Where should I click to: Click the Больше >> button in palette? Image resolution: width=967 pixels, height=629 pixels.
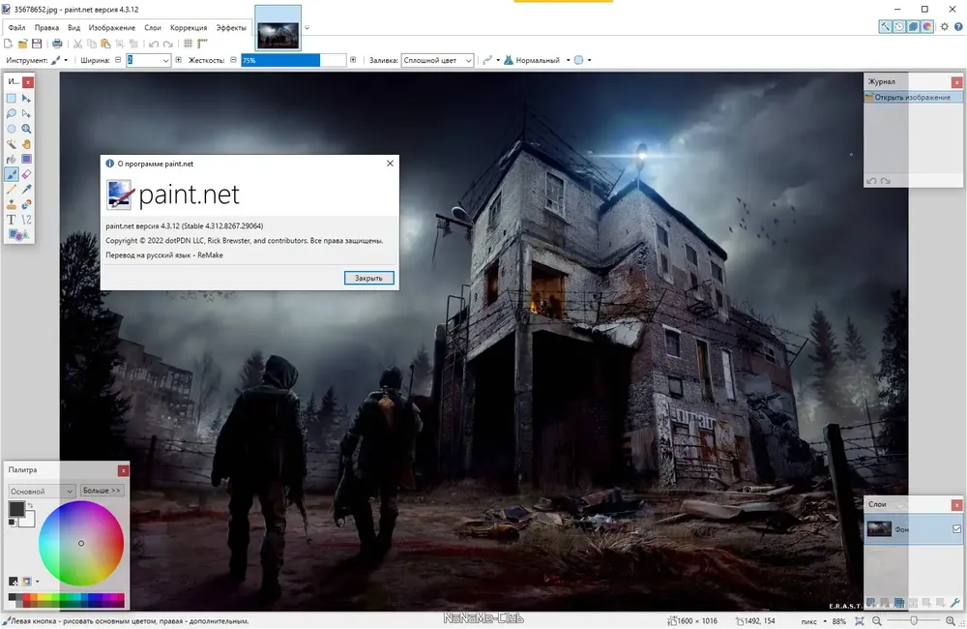point(102,490)
